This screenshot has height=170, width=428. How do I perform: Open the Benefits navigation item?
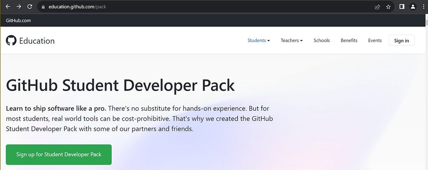349,40
